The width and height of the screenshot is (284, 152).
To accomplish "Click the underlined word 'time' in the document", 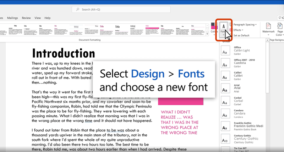I will pos(88,121).
